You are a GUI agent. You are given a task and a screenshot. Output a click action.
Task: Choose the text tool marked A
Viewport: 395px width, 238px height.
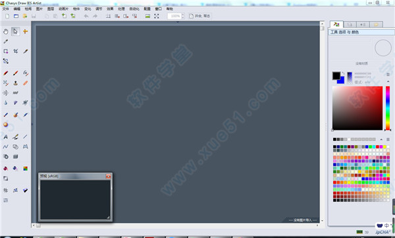coord(5,136)
